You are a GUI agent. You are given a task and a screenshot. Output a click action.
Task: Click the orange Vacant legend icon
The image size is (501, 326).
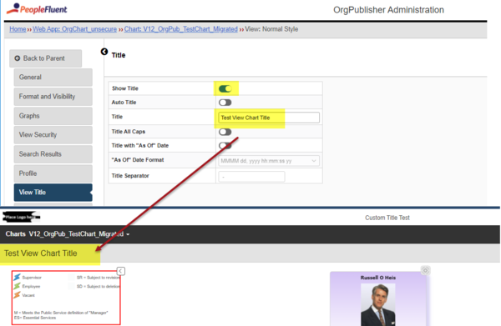coord(17,295)
